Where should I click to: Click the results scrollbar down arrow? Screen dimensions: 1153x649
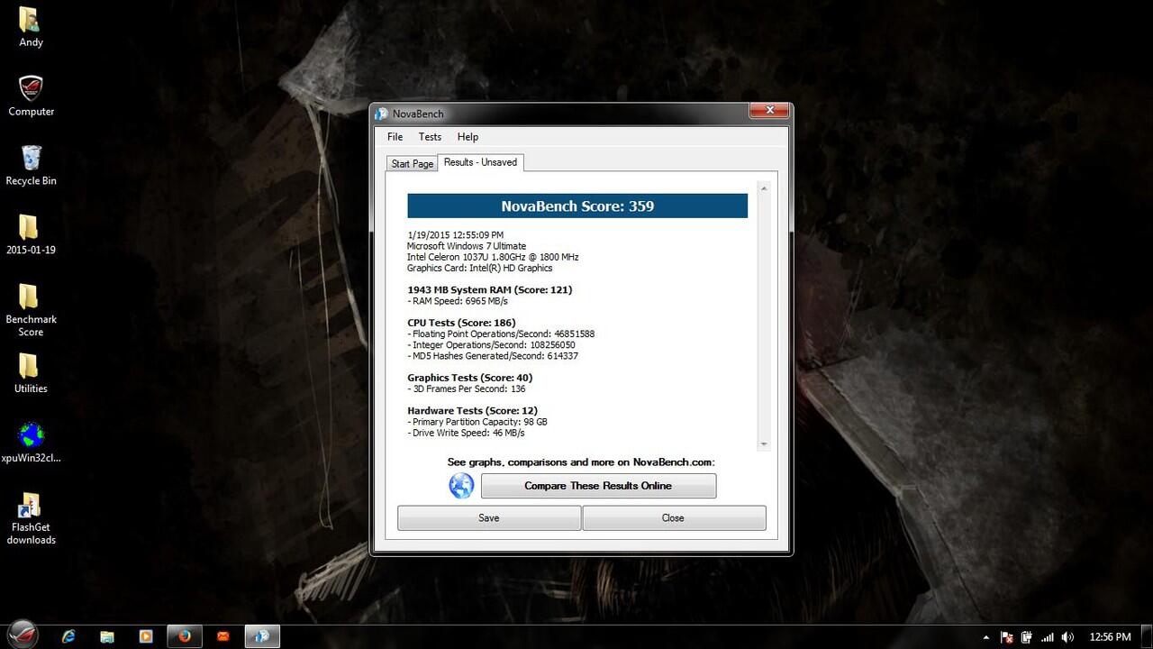764,443
